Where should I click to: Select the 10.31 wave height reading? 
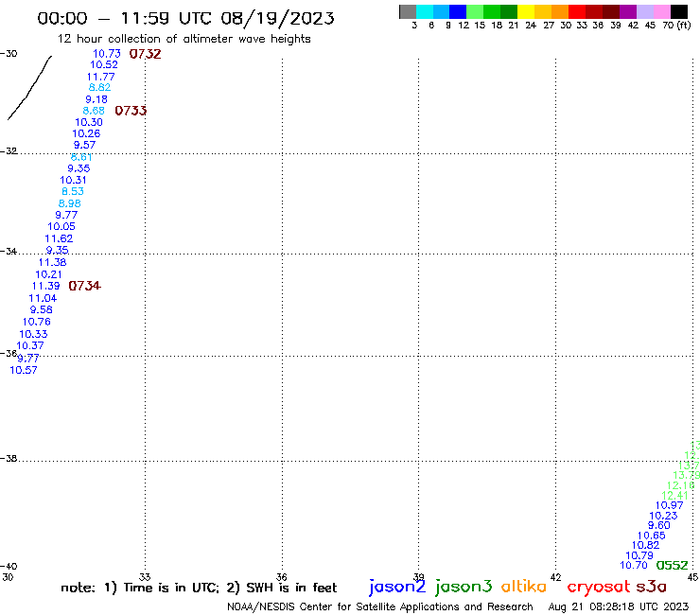[x=73, y=180]
